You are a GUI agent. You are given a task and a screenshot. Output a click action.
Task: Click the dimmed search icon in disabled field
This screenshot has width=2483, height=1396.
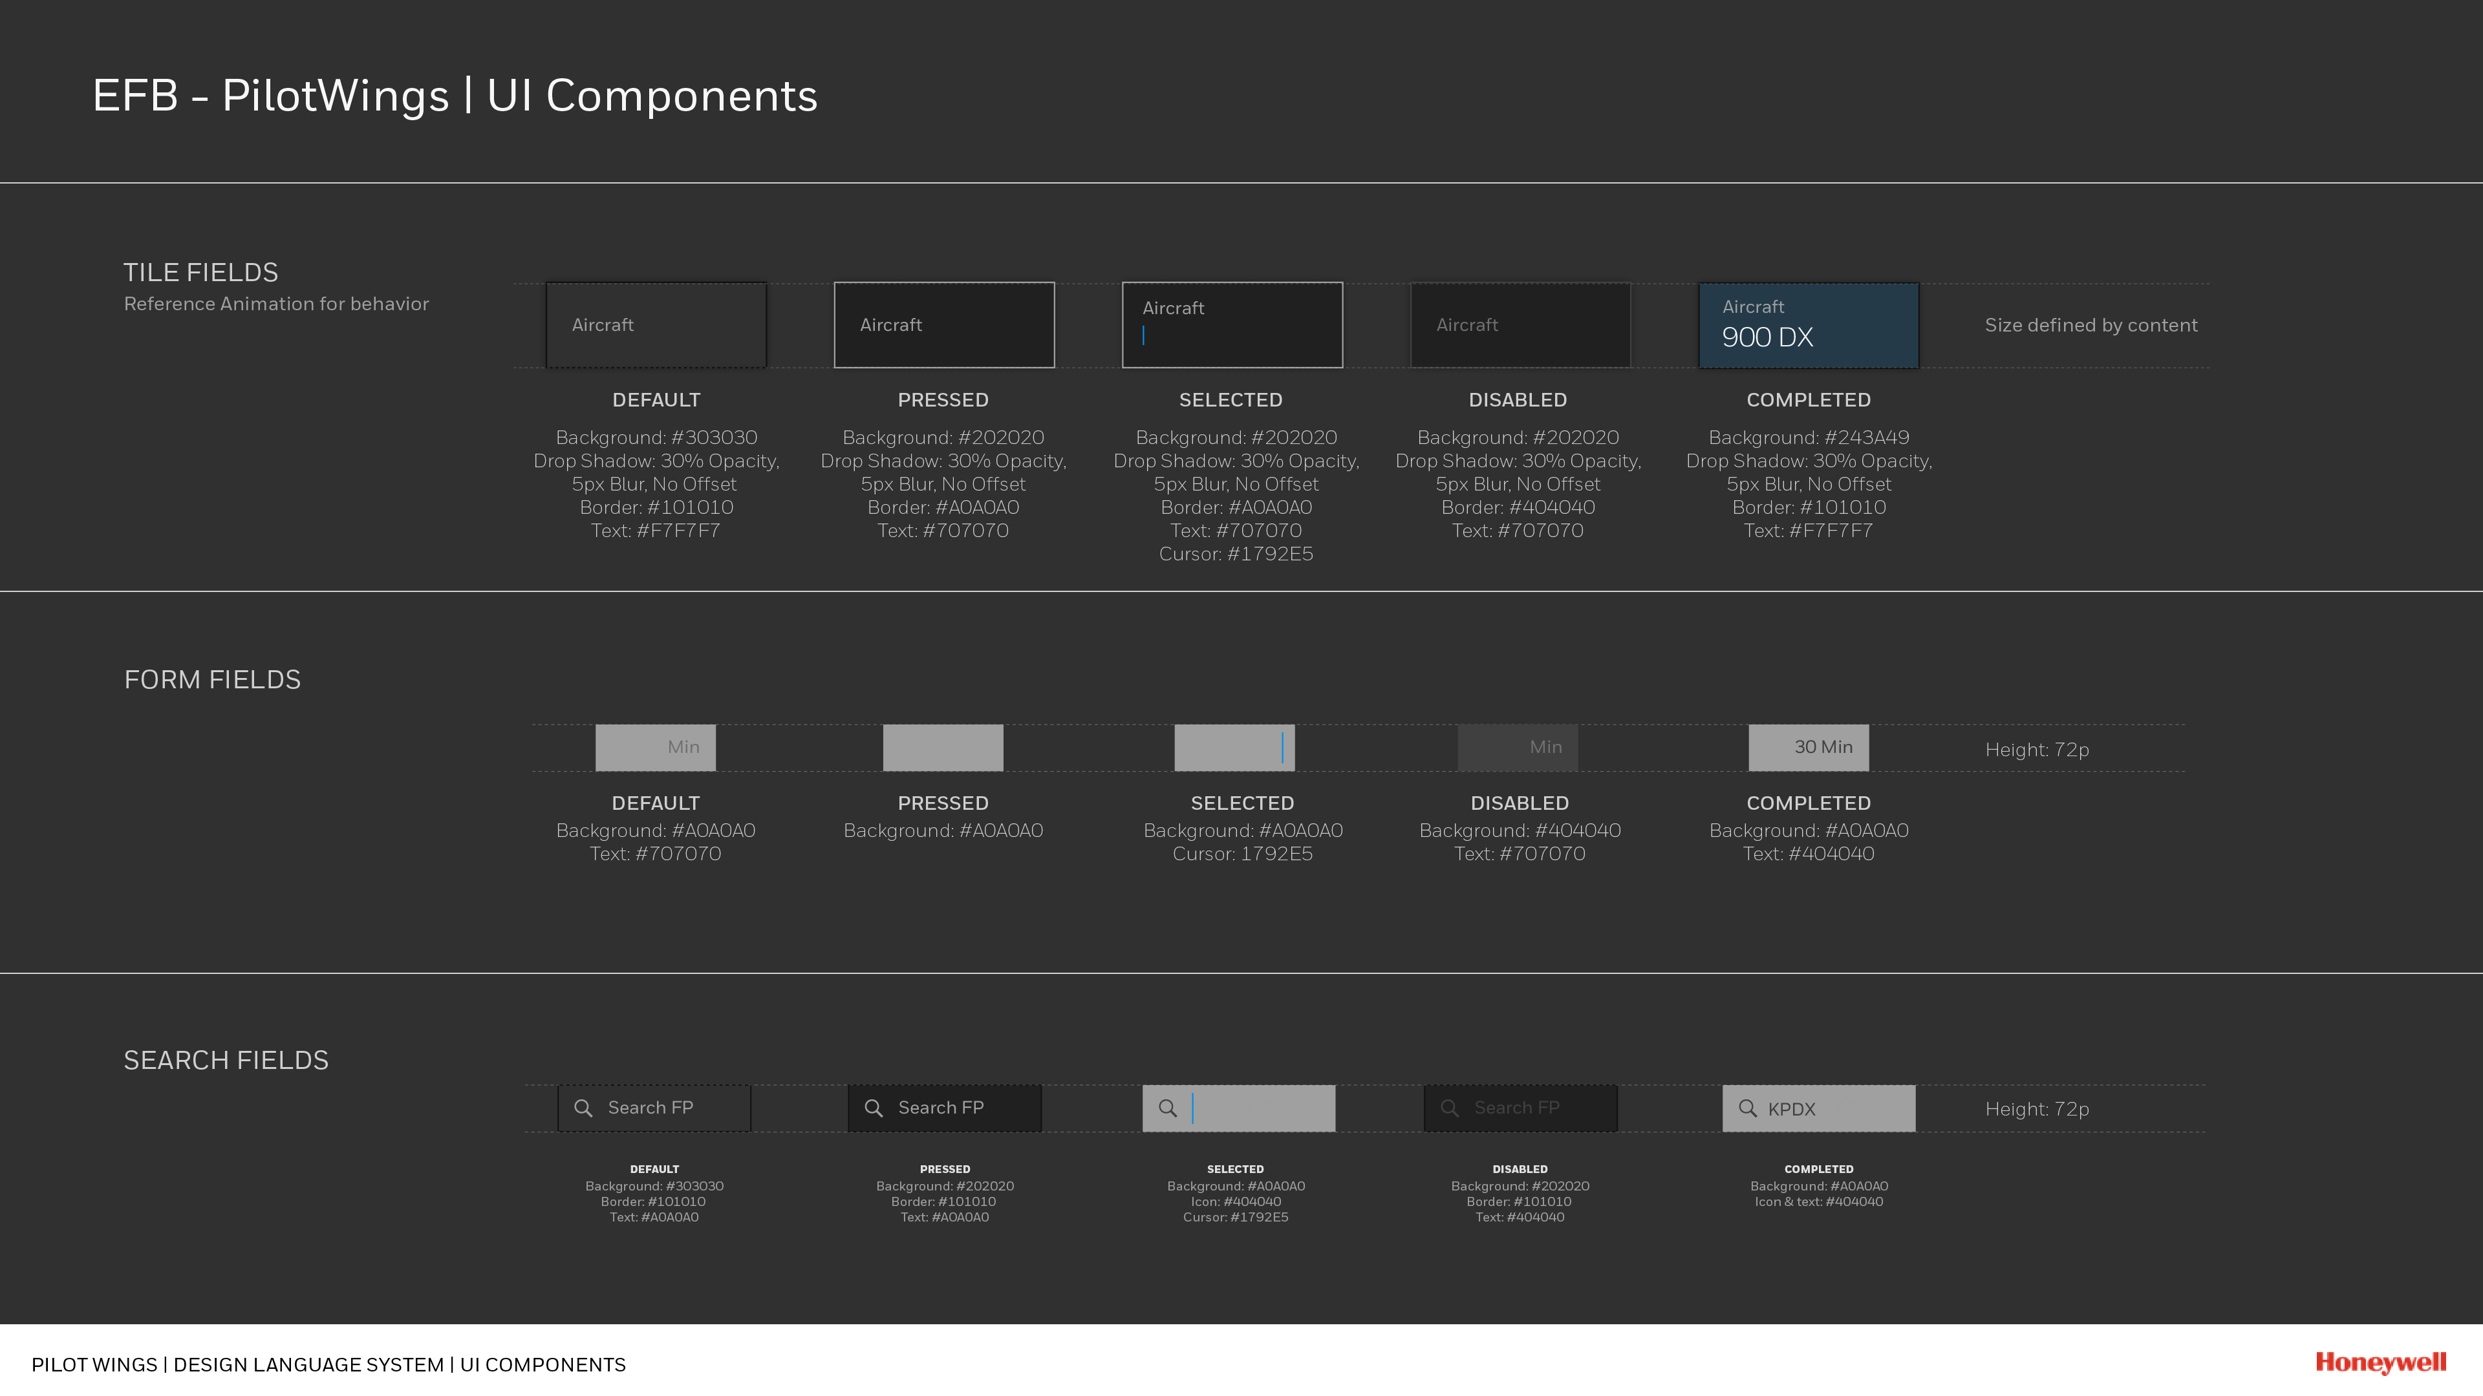coord(1448,1108)
